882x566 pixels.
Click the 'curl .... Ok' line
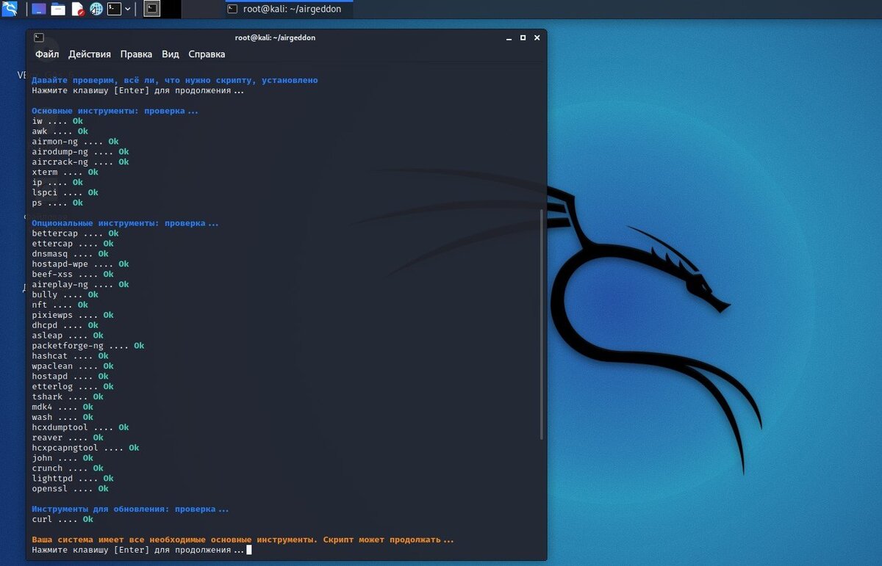point(62,519)
